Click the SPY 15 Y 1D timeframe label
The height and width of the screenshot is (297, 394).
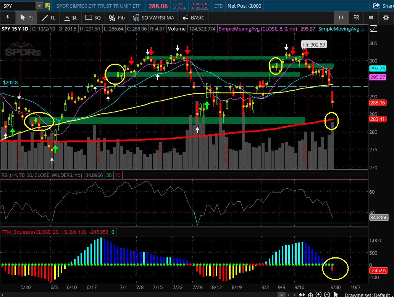tap(15, 29)
